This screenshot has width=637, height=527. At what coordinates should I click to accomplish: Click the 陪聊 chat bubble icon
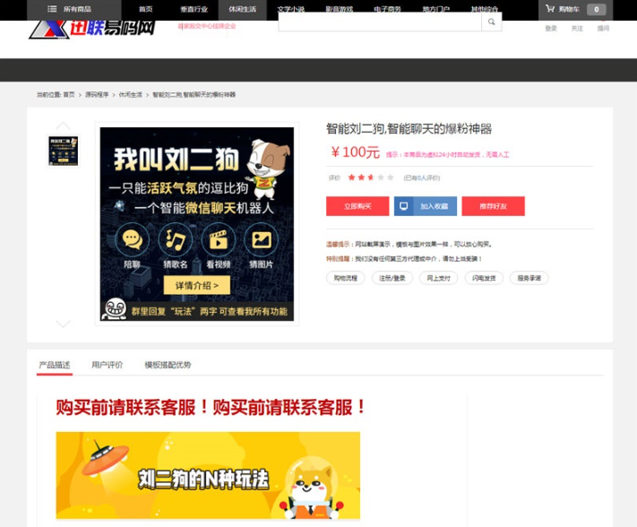(x=132, y=239)
